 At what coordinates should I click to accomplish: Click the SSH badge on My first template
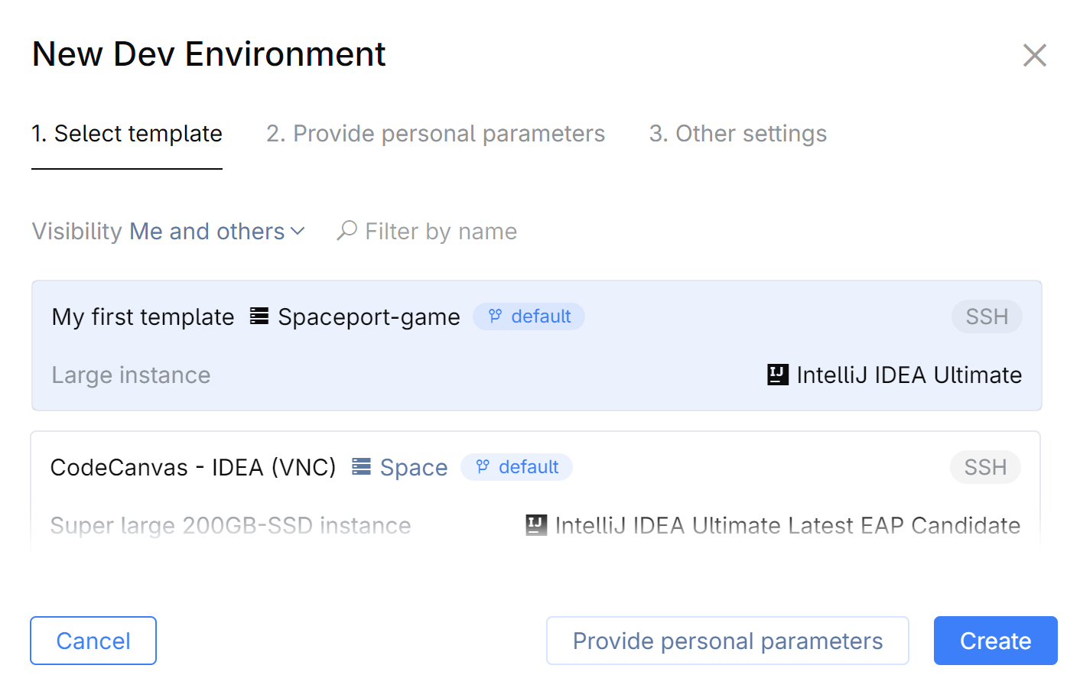click(x=987, y=316)
